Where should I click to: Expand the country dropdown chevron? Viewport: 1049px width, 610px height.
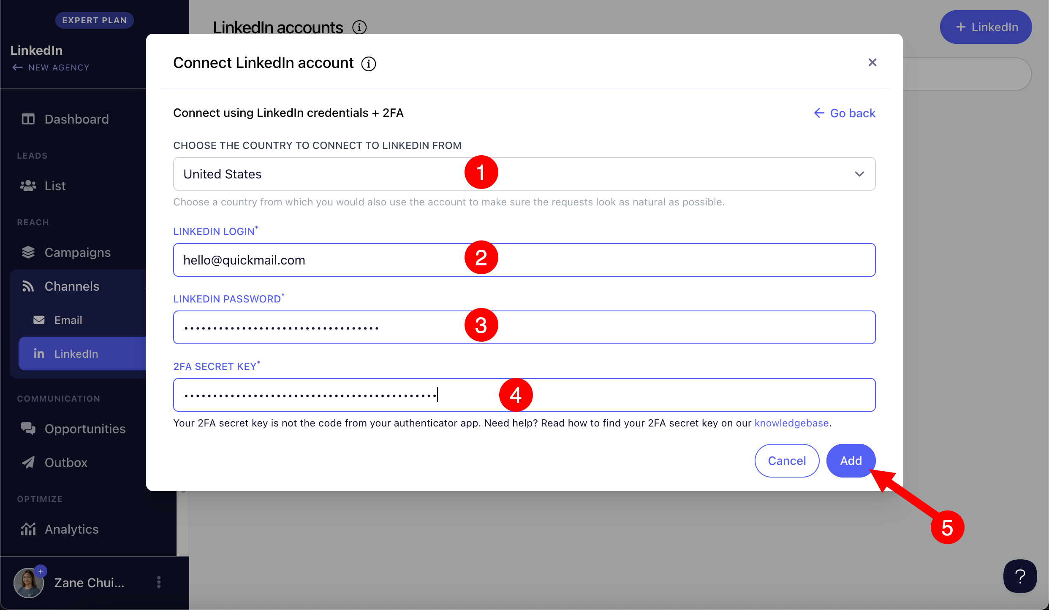[x=859, y=174]
